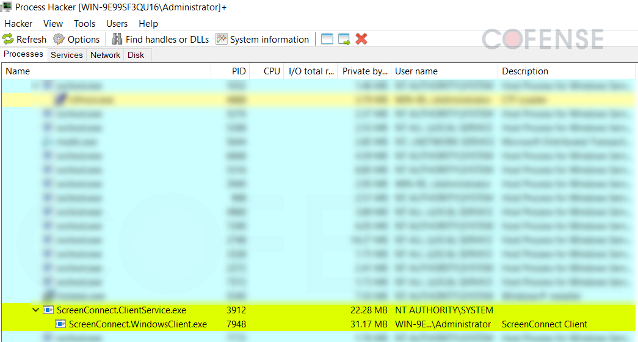
Task: Click find window and thread icon
Action: (344, 39)
